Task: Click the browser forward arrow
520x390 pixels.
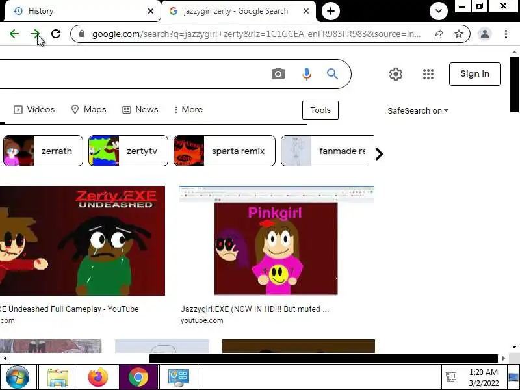Action: tap(35, 34)
